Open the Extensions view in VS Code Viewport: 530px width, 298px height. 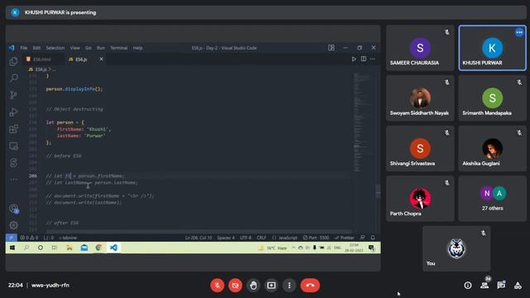[x=13, y=129]
